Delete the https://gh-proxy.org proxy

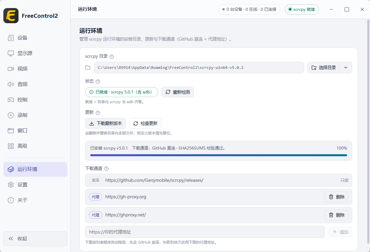336,197
